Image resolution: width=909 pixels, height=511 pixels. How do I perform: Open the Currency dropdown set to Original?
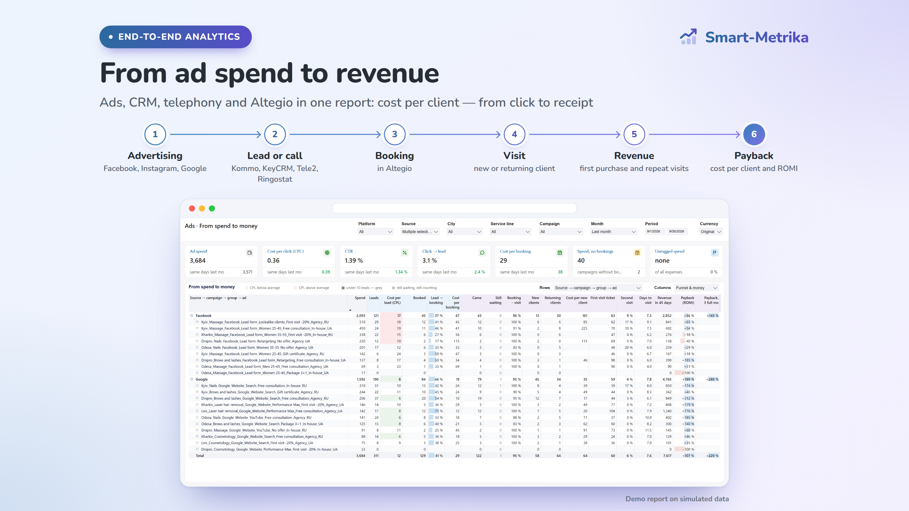(711, 232)
